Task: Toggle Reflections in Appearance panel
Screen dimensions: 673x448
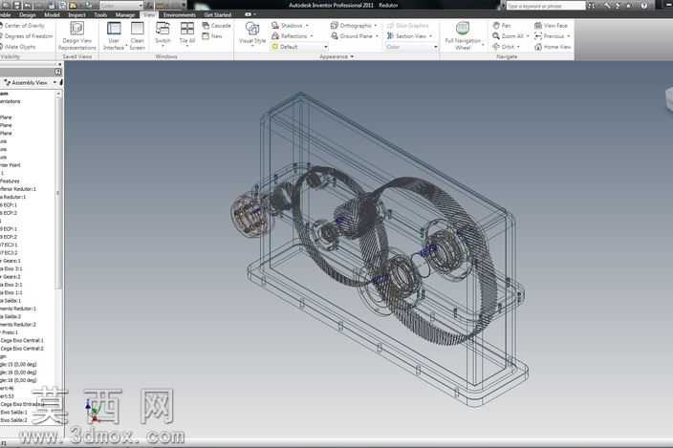Action: point(290,36)
